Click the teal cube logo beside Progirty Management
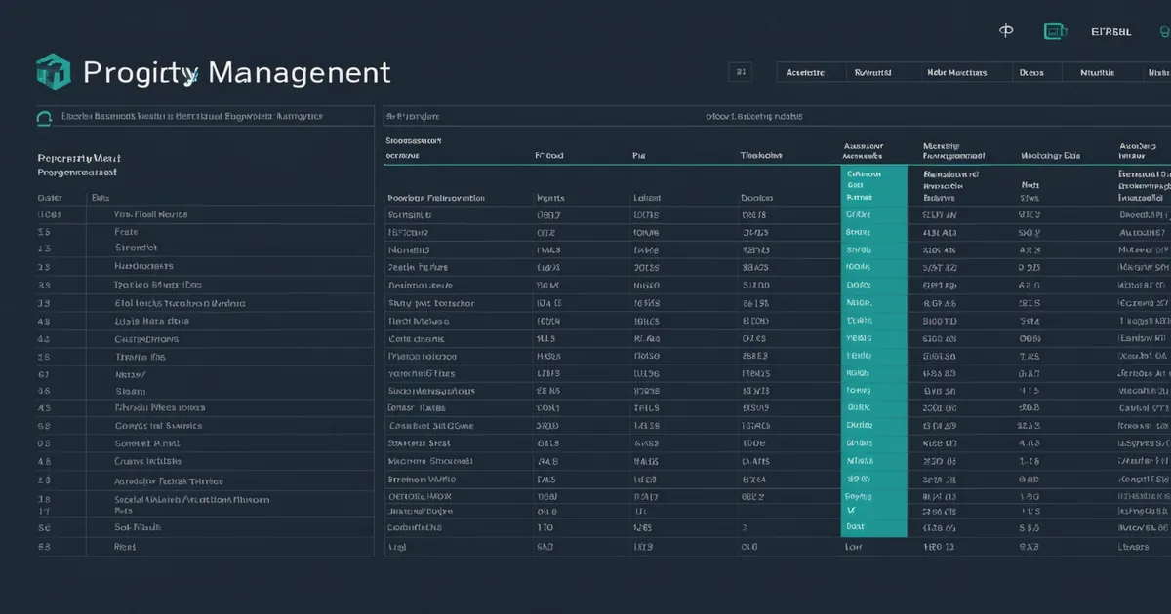The width and height of the screenshot is (1171, 614). pyautogui.click(x=54, y=72)
